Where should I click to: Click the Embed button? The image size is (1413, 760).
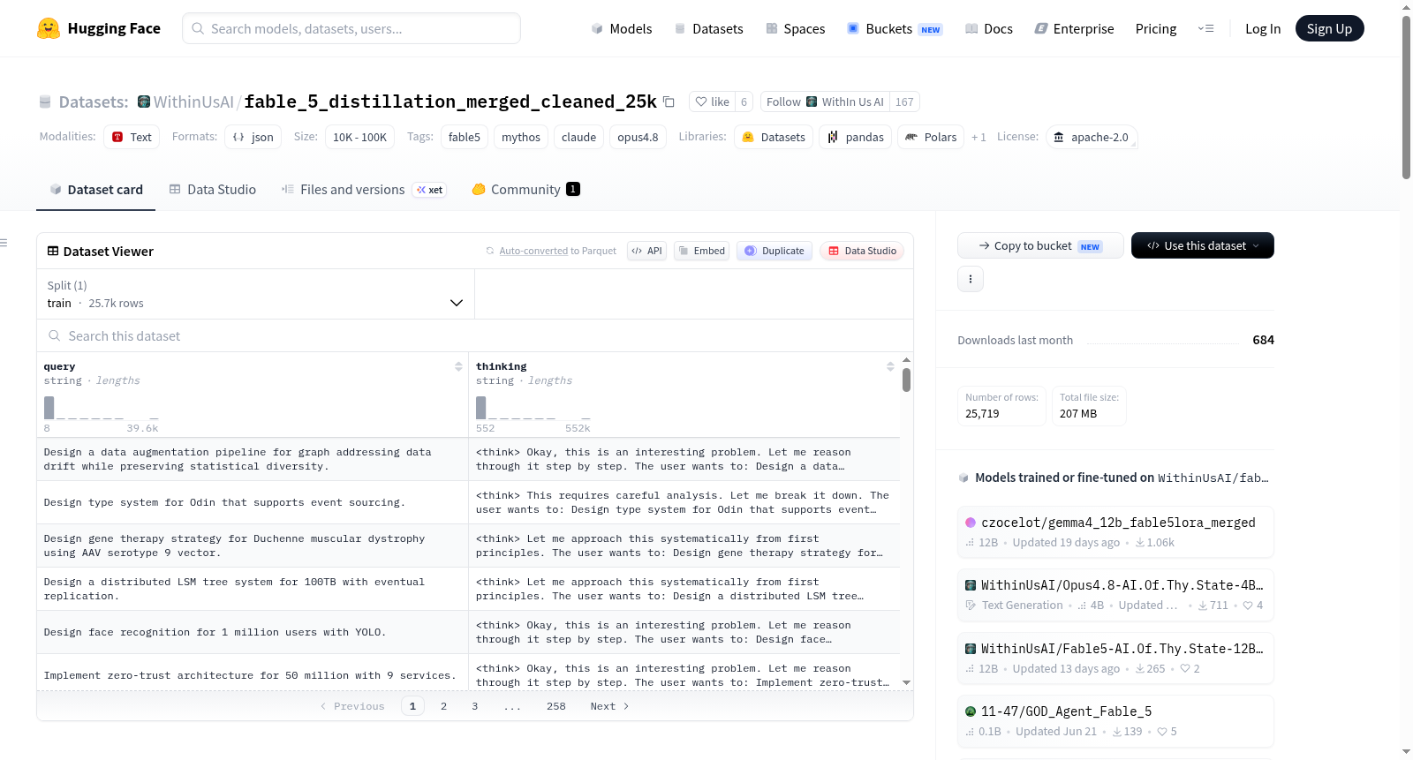701,251
